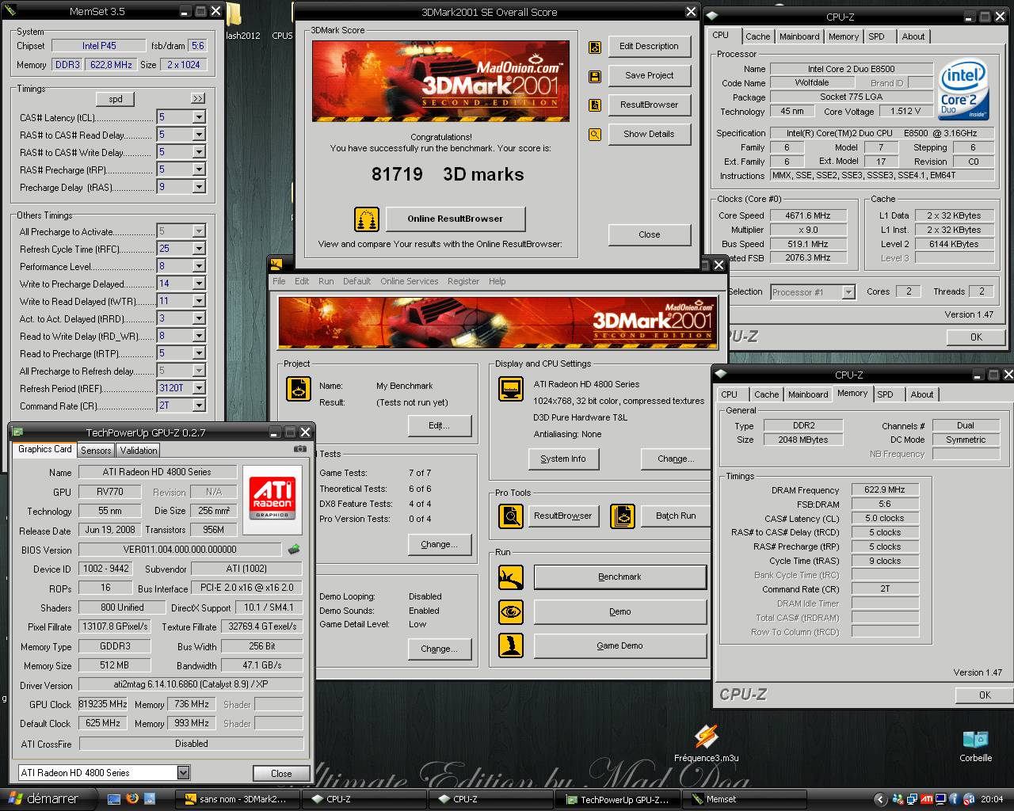The image size is (1014, 811).
Task: Open the RAS# to CAS# Read Delay dropdown
Action: [x=199, y=135]
